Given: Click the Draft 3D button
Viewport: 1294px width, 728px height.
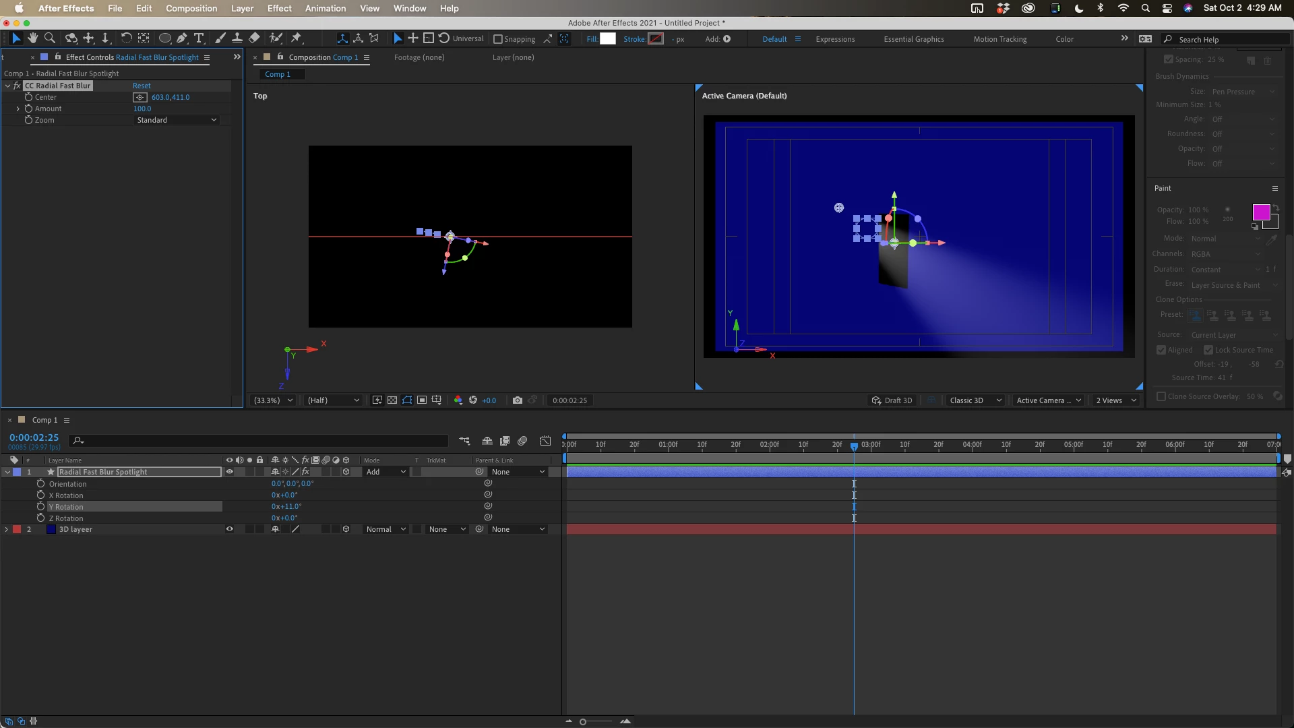Looking at the screenshot, I should click(892, 400).
